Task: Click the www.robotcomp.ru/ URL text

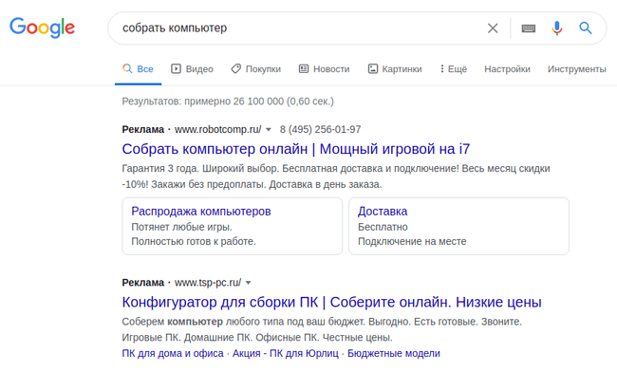Action: coord(218,129)
